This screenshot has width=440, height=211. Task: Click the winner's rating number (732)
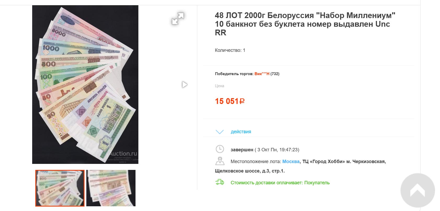[275, 74]
